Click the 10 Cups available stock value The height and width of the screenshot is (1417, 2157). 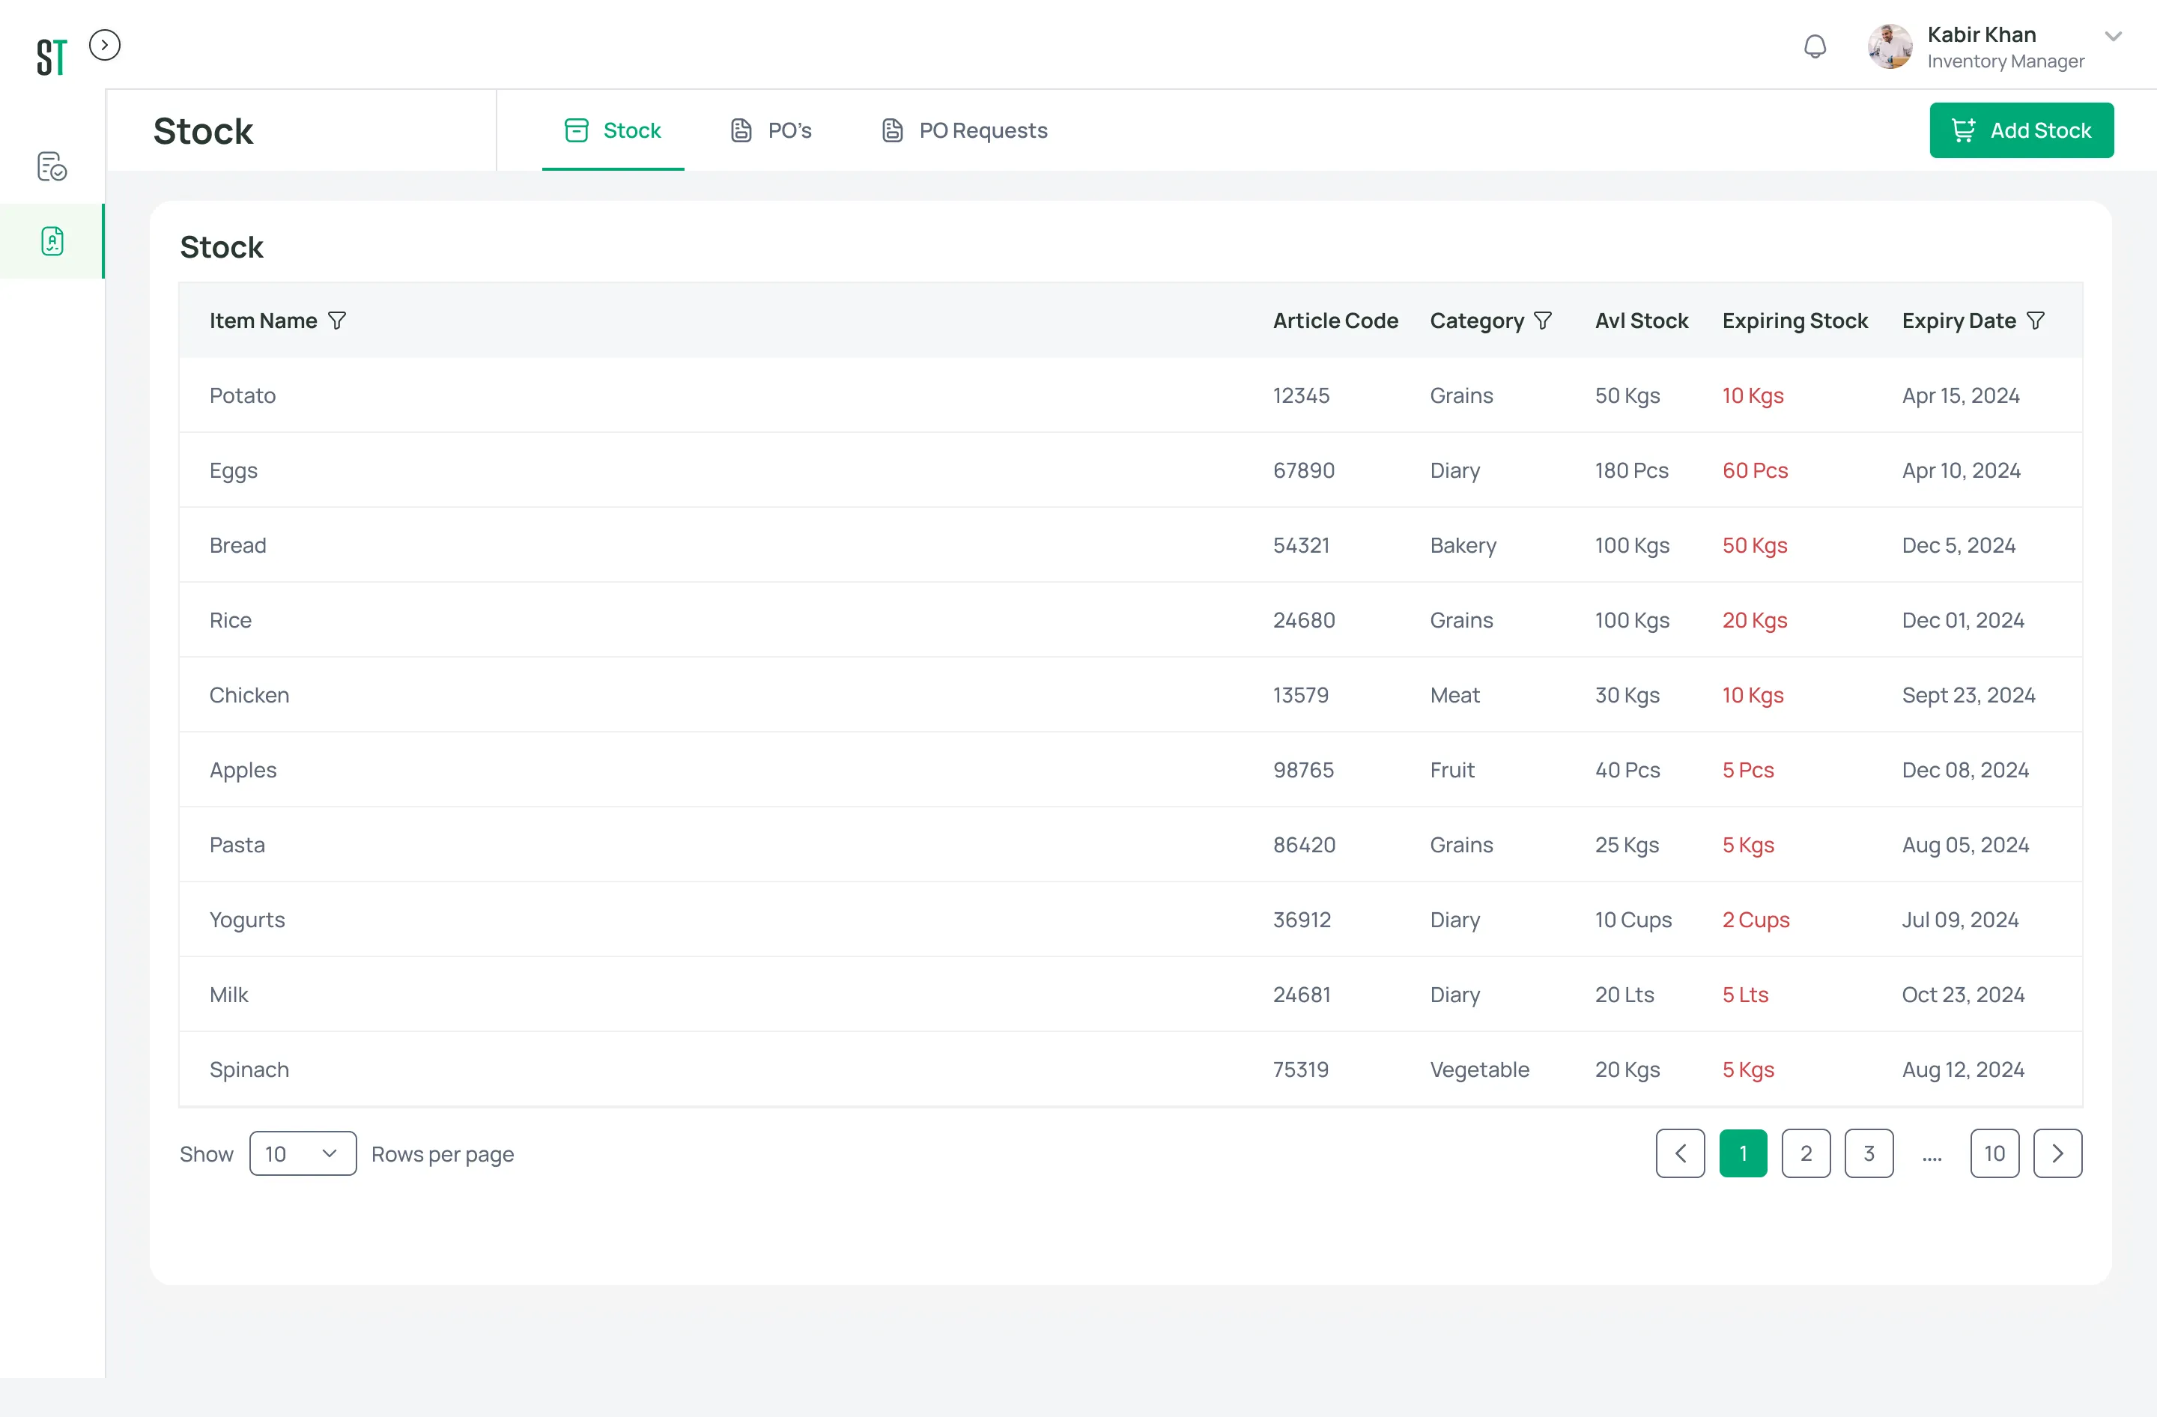(x=1633, y=920)
